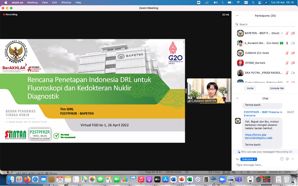Open the Window menu
Viewport: 298px width, 186px height.
pos(66,3)
